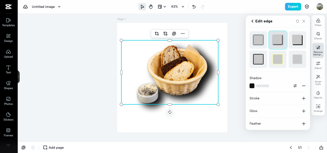The width and height of the screenshot is (327, 153).
Task: Open the Untitled image name dropdown
Action: 46,7
